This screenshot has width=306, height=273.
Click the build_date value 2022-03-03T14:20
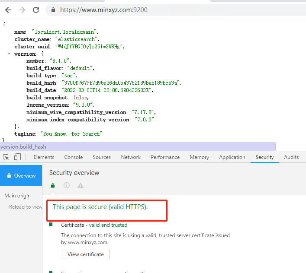pos(106,90)
